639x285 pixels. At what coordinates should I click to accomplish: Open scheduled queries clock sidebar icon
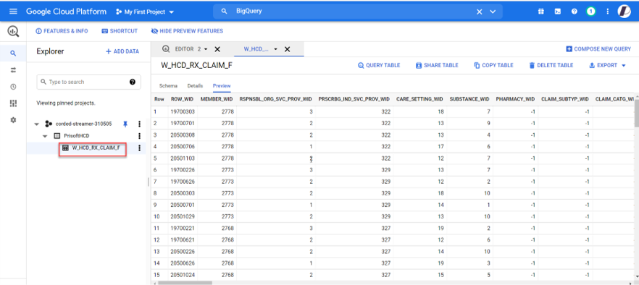(x=13, y=87)
